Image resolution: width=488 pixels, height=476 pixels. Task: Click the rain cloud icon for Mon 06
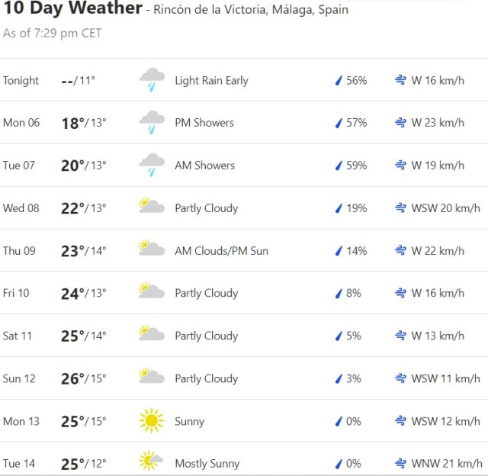click(152, 122)
